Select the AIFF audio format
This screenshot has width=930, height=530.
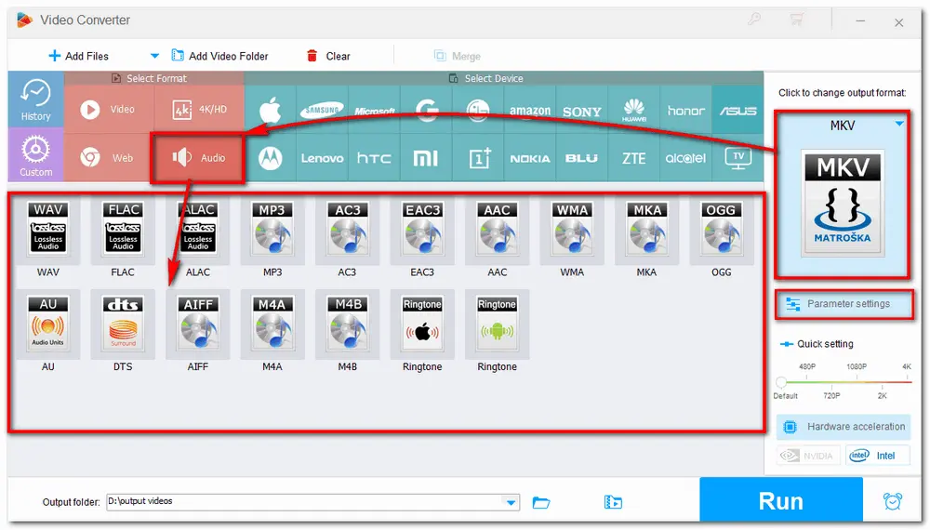tap(197, 325)
